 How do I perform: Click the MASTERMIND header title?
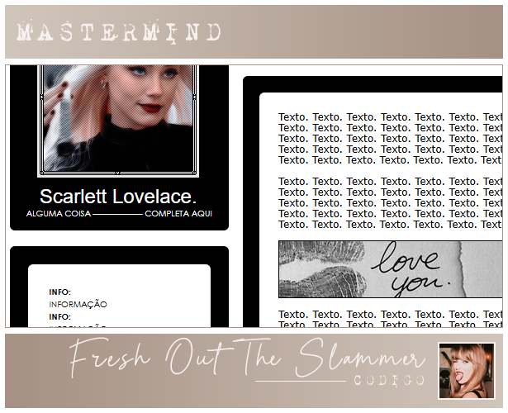(119, 31)
